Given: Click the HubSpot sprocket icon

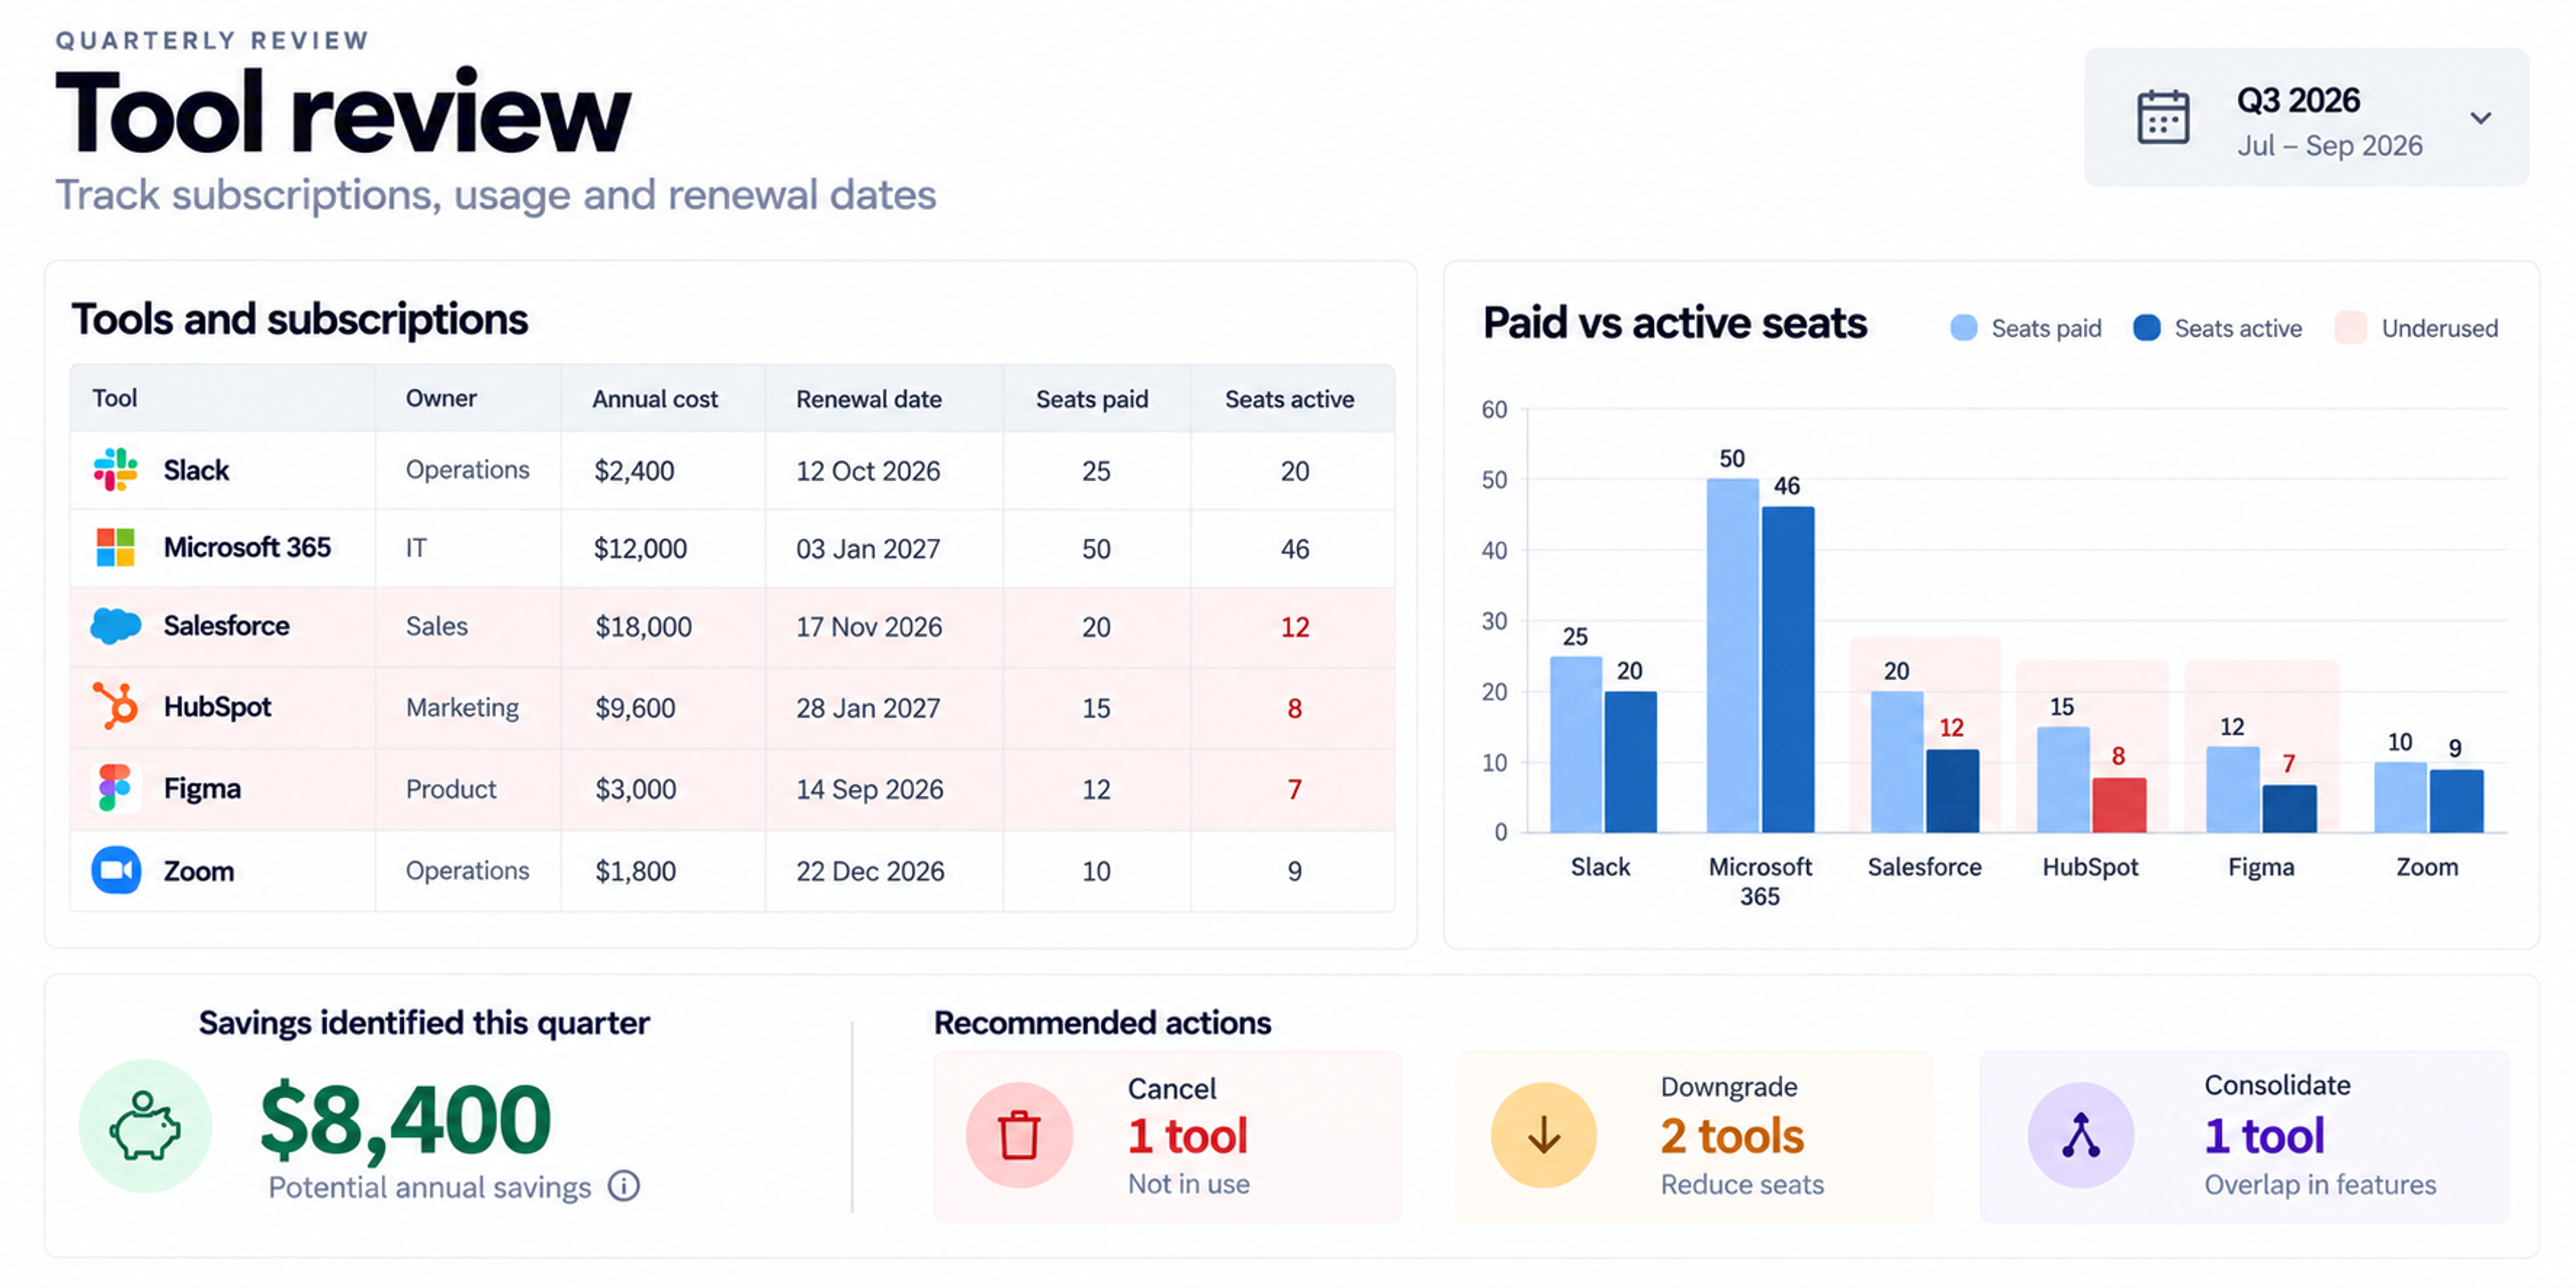Looking at the screenshot, I should [115, 706].
